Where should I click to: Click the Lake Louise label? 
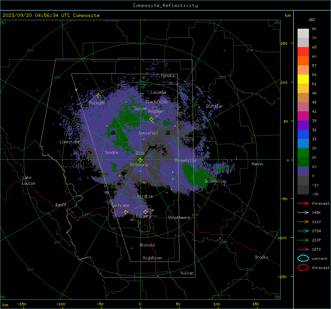[28, 180]
